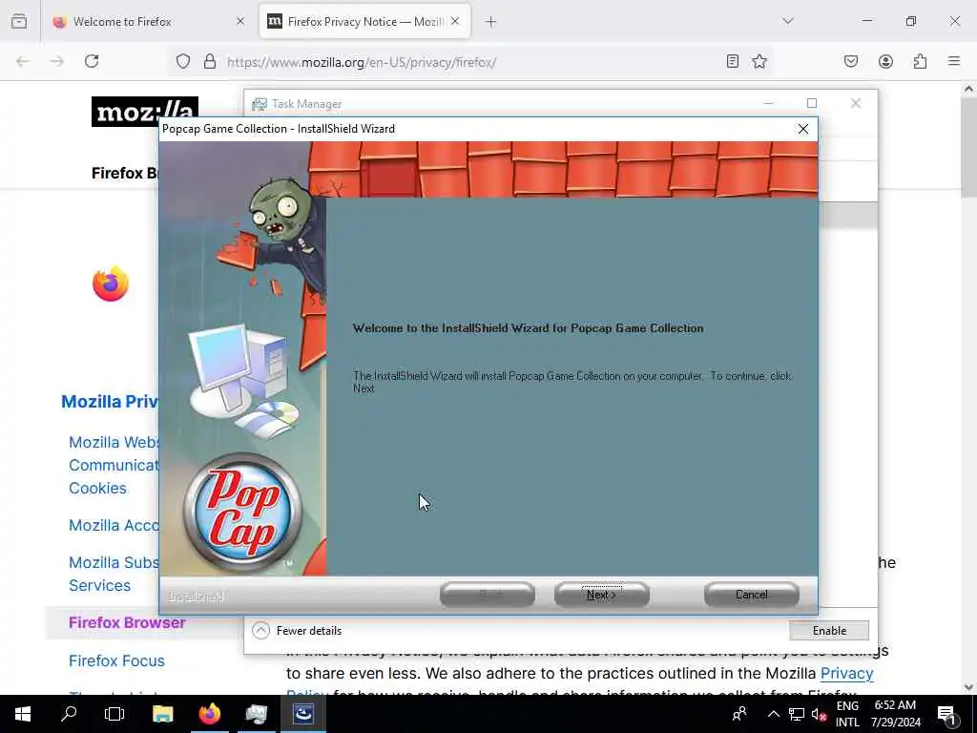Close the Welcome to Firefox tab
Image resolution: width=977 pixels, height=733 pixels.
tap(240, 22)
